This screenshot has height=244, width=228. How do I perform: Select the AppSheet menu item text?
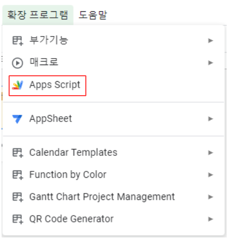coord(50,119)
